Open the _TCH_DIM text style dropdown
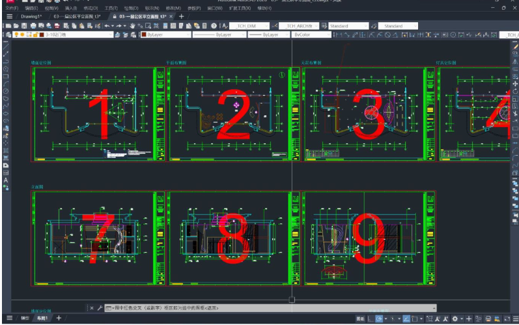The width and height of the screenshot is (519, 325). click(x=249, y=26)
